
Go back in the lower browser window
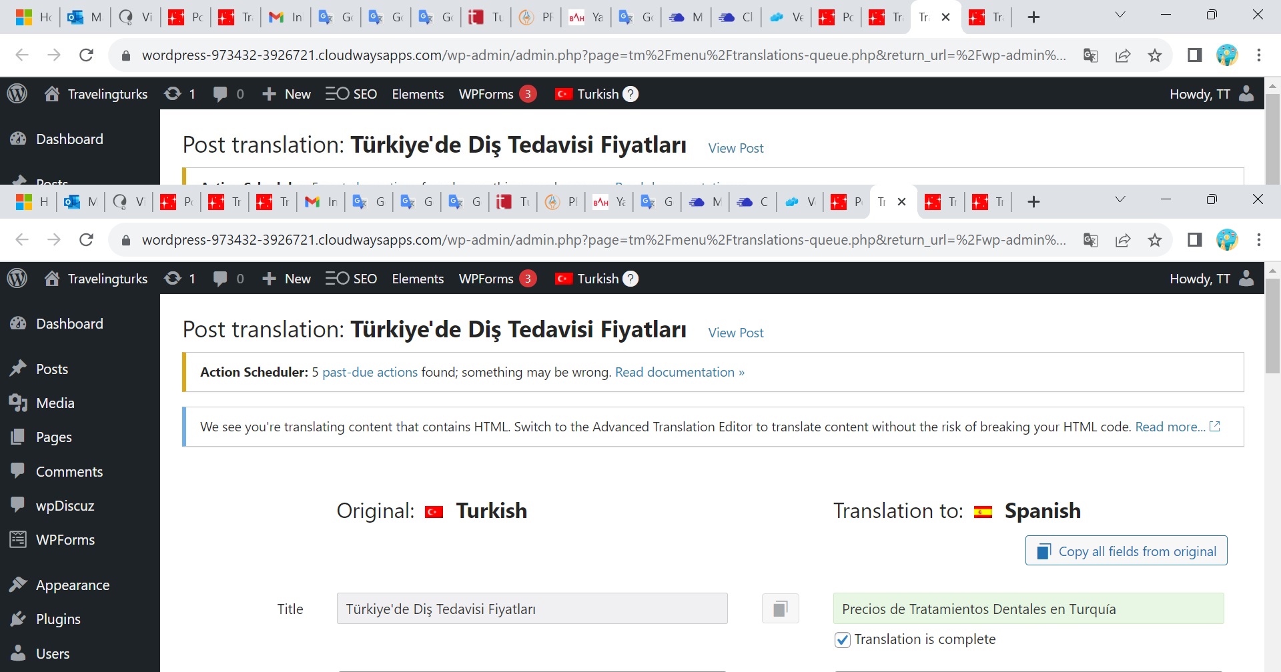(x=22, y=240)
